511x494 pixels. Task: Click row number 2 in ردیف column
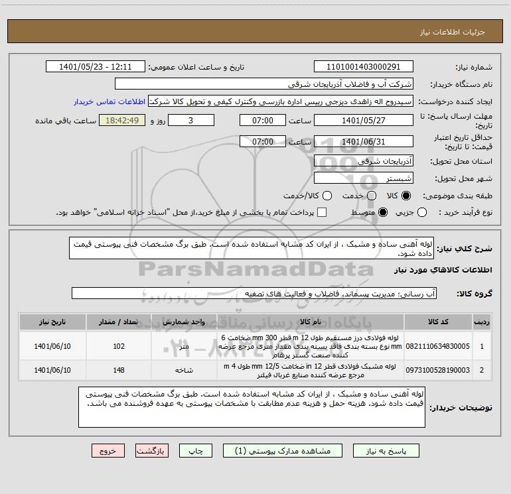click(x=482, y=370)
